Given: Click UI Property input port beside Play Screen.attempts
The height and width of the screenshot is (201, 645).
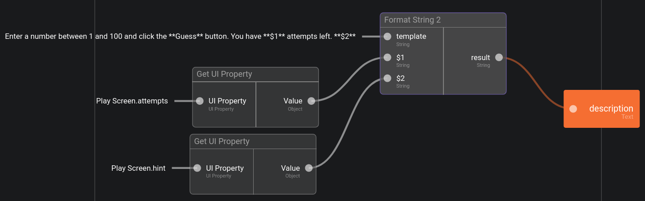Looking at the screenshot, I should pos(200,101).
